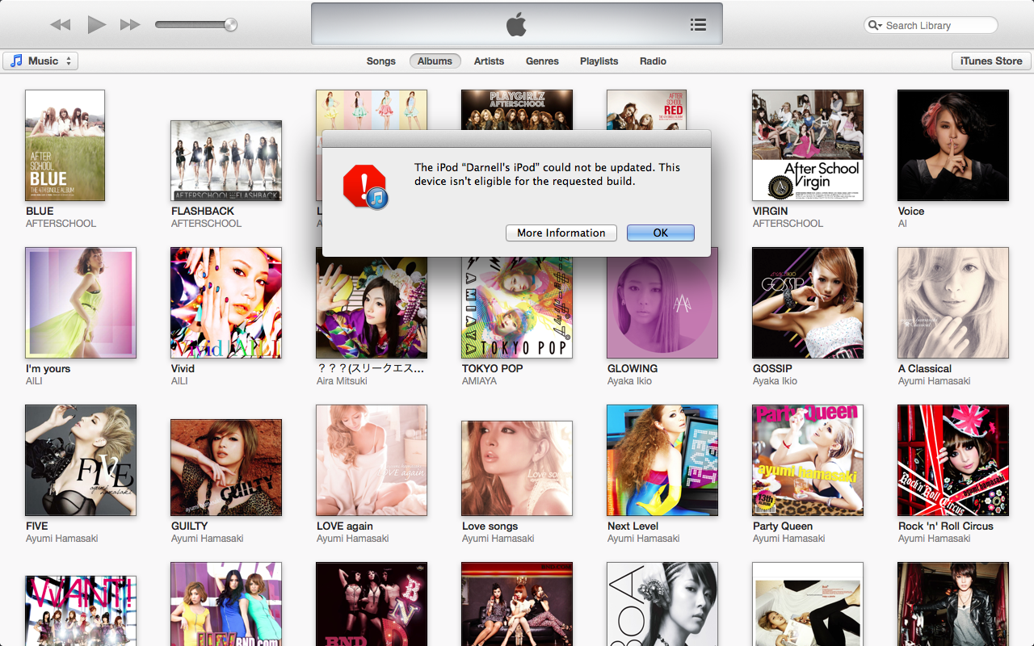
Task: Open the Up Next list icon
Action: click(699, 25)
